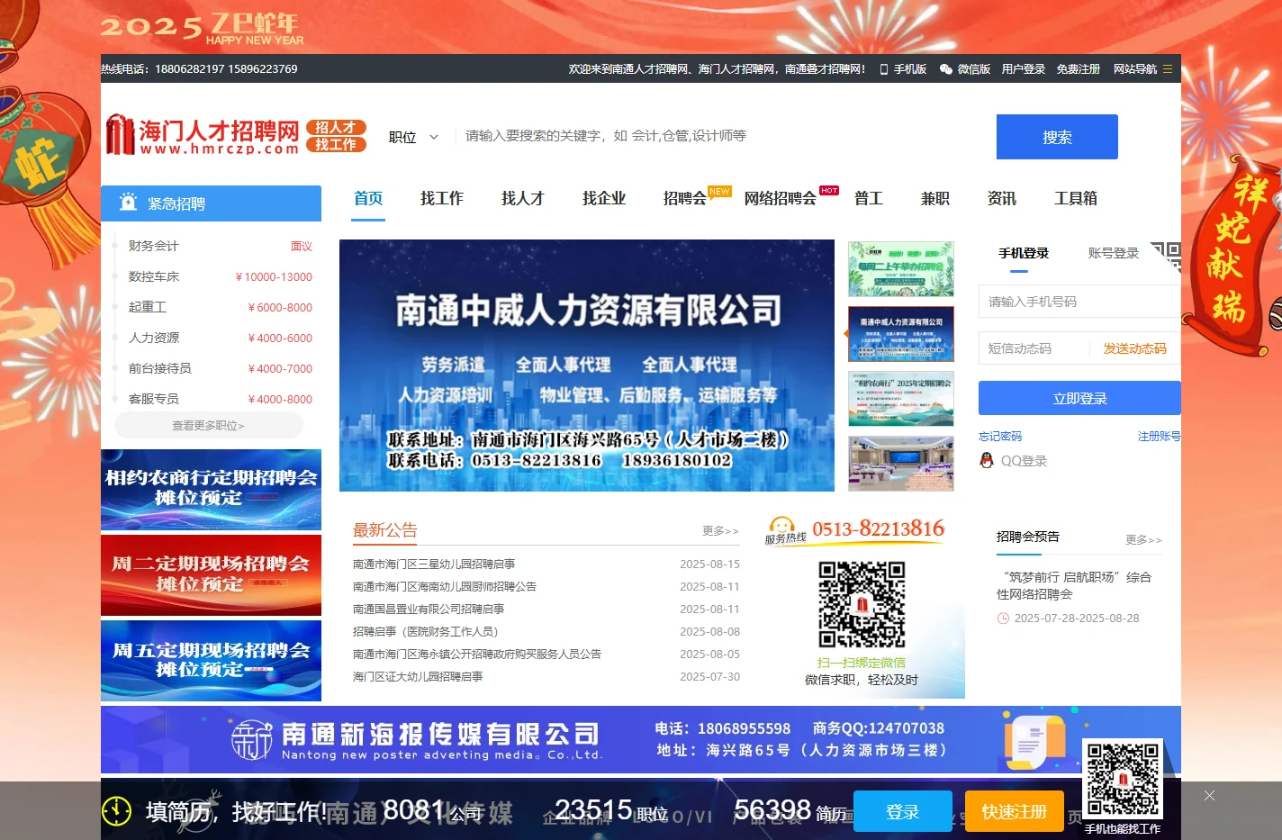Switch to 账号登录 tab
The image size is (1282, 840).
point(1114,253)
